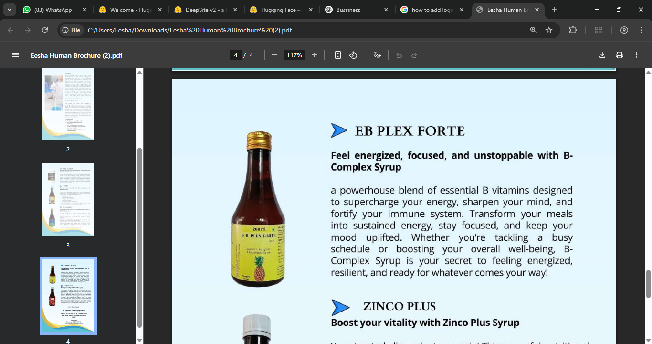Select the page 3 thumbnail
The height and width of the screenshot is (344, 652).
coord(68,200)
